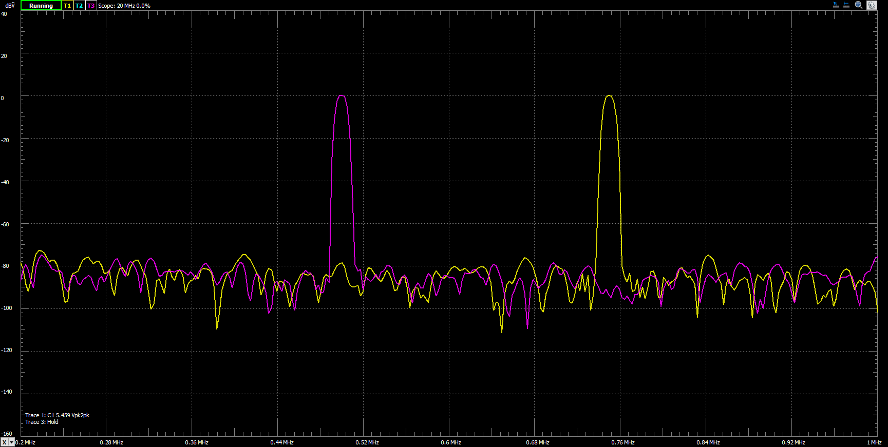Click the Trace 1: C1 5.459 Vpk2pk readout
Image resolution: width=888 pixels, height=447 pixels.
57,415
